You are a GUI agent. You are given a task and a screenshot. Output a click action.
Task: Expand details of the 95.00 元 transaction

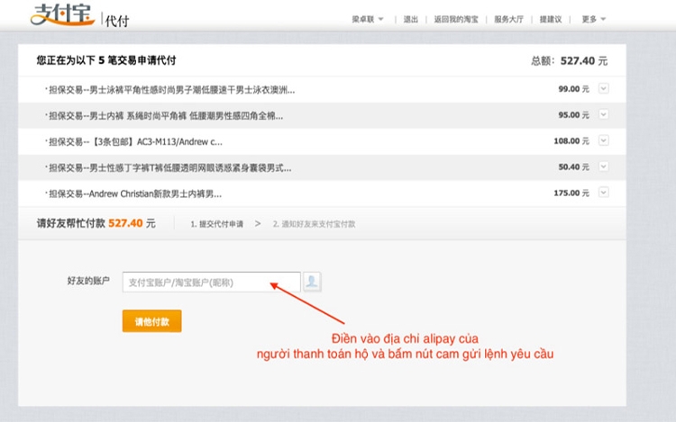click(604, 115)
